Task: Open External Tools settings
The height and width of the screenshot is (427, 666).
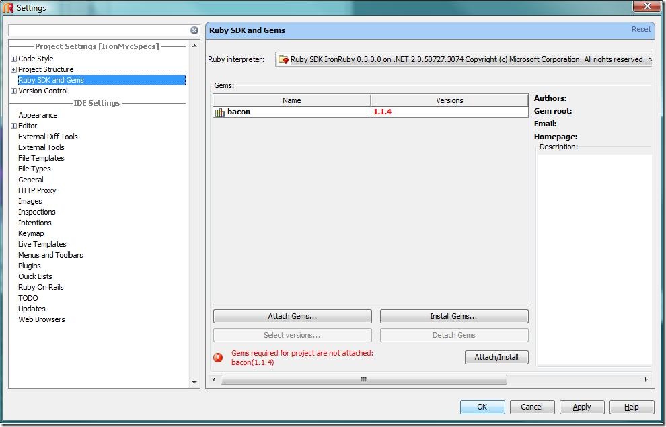Action: (x=41, y=147)
